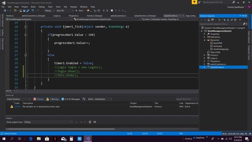This screenshot has height=142, width=252.
Task: Collapse the timer1_Tick method outline
Action: point(26,27)
